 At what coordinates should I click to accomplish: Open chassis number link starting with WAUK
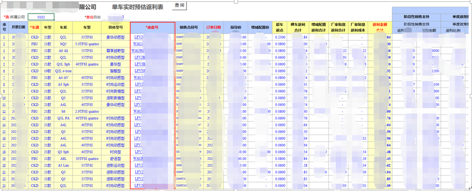[138, 159]
